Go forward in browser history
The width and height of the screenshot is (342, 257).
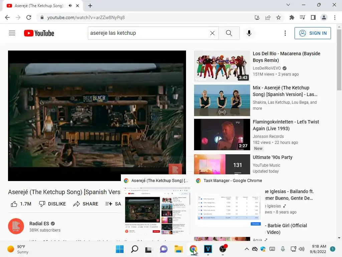[x=18, y=17]
